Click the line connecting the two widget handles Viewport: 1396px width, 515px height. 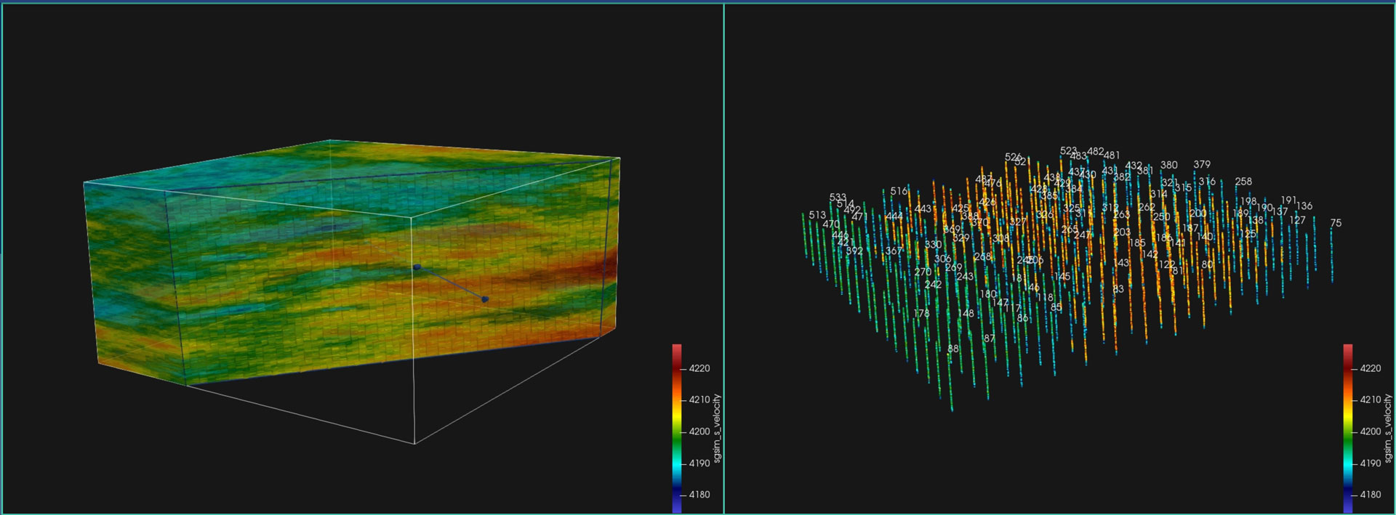point(451,283)
